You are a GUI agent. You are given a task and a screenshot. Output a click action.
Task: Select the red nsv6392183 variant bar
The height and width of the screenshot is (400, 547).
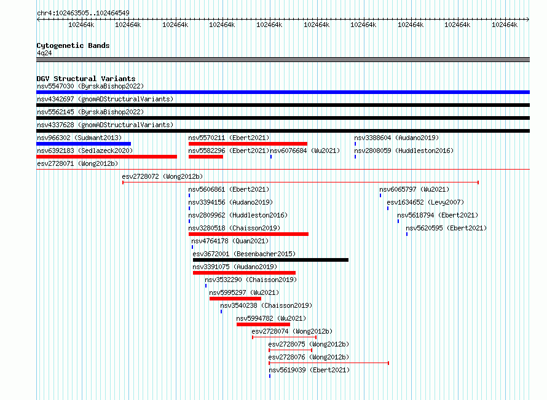tap(107, 157)
